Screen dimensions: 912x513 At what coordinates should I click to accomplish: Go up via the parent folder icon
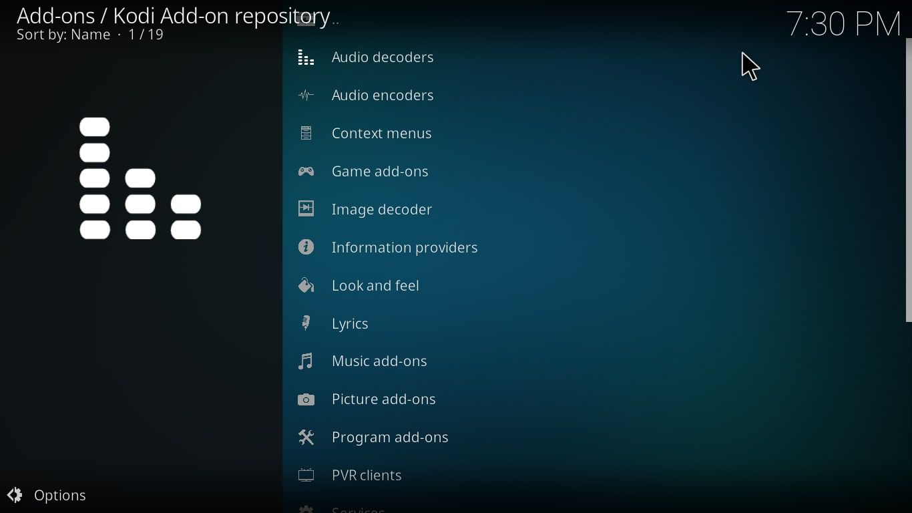[306, 20]
